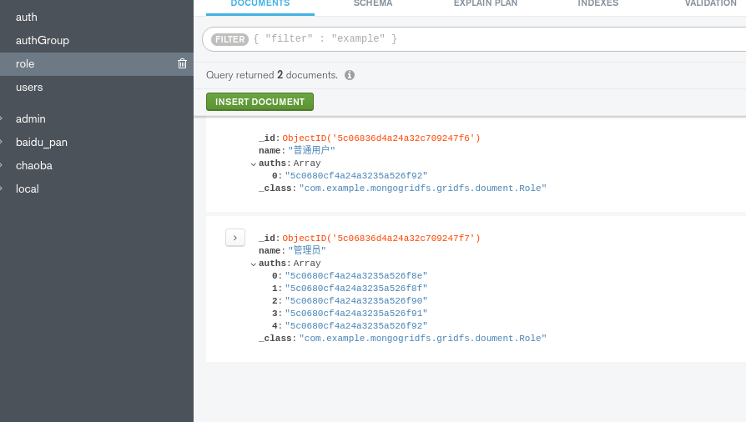This screenshot has width=746, height=422.
Task: Click auths item 2 value ending 26f90
Action: 355,301
